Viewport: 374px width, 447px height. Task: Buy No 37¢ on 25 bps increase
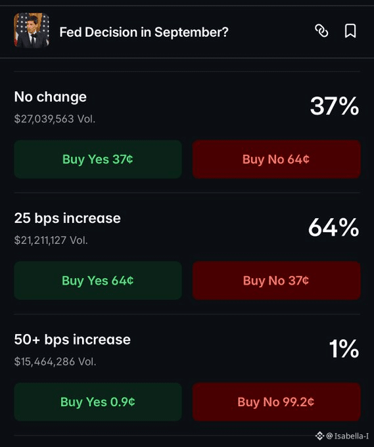pos(277,281)
